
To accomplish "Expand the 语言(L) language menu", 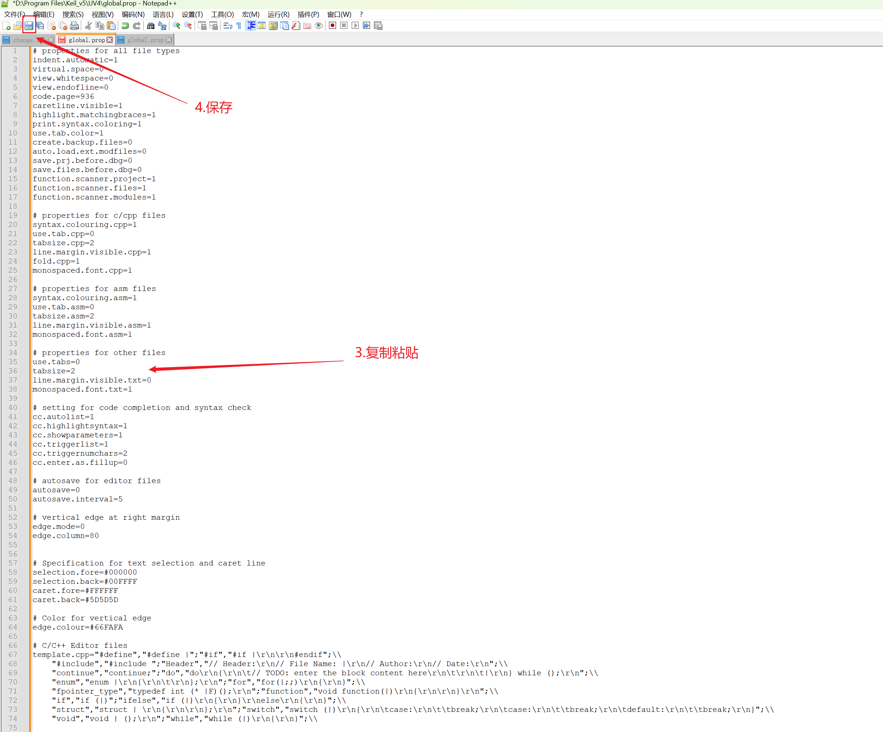I will [x=163, y=14].
